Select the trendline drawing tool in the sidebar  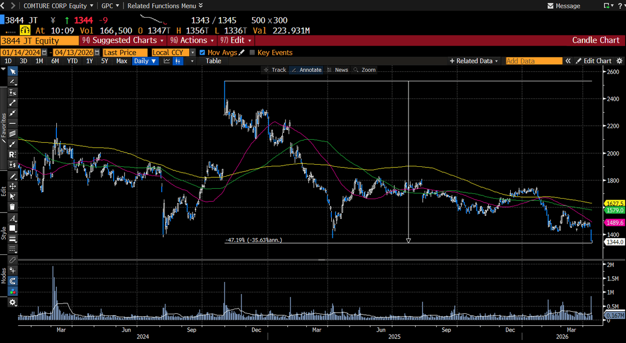[13, 103]
